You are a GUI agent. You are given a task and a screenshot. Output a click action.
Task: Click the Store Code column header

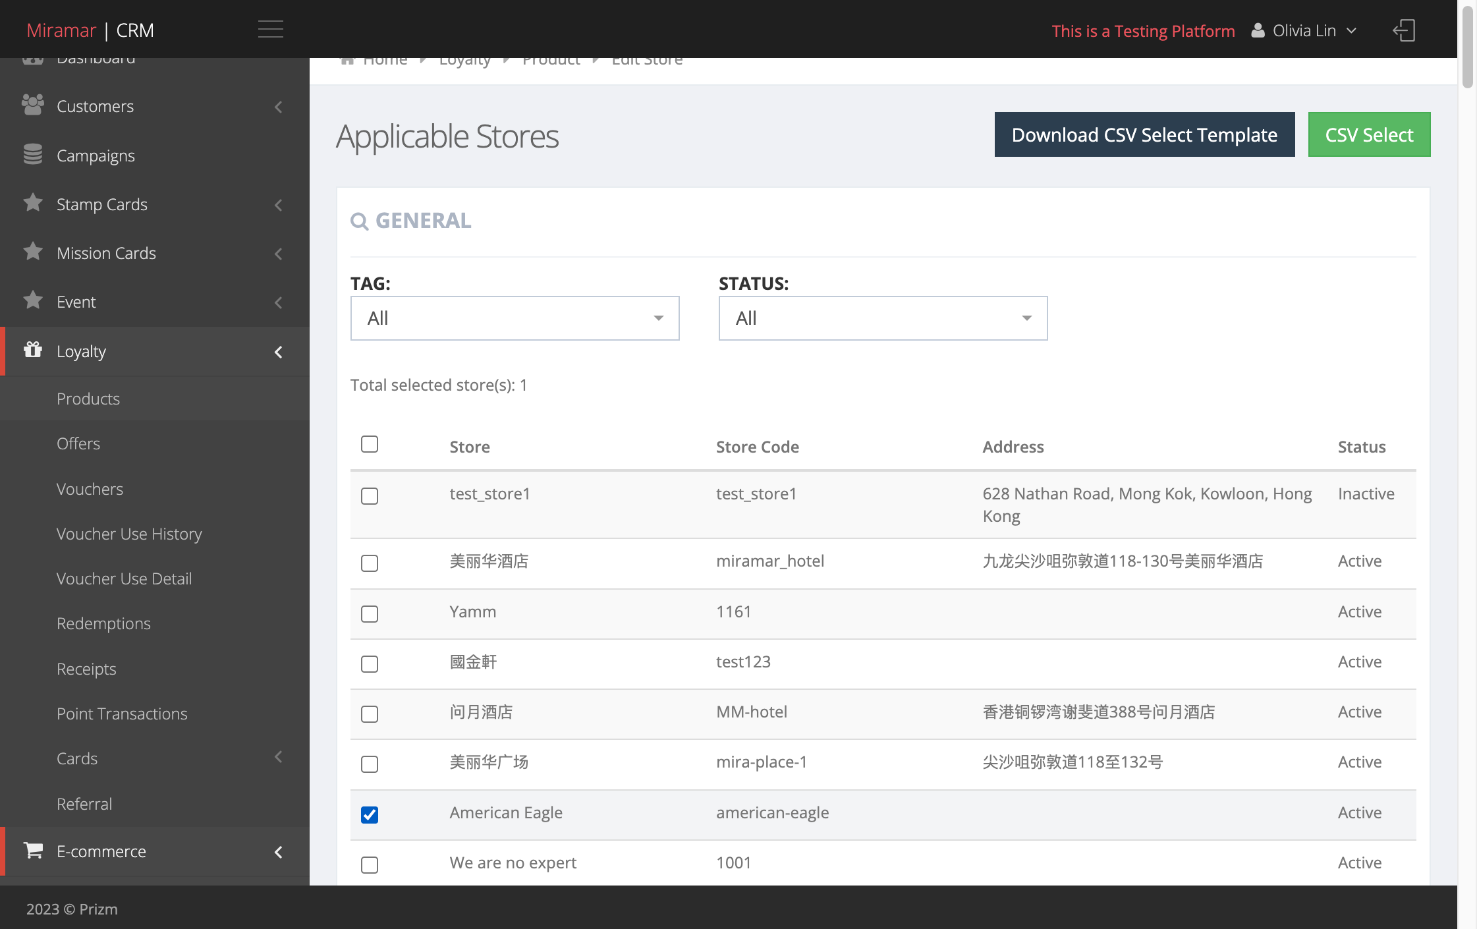(758, 447)
